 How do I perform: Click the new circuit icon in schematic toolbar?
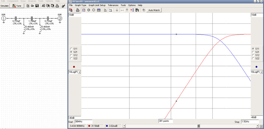[28, 6]
